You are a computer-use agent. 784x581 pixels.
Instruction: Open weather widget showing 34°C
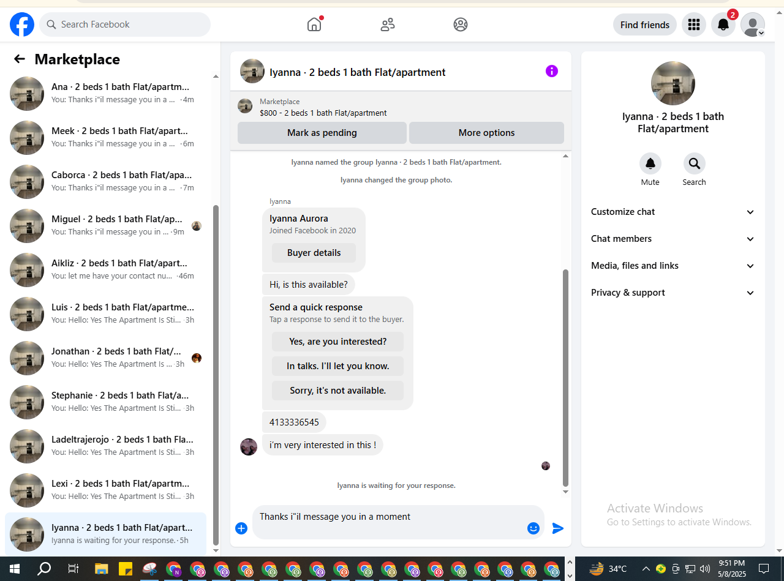(x=608, y=569)
